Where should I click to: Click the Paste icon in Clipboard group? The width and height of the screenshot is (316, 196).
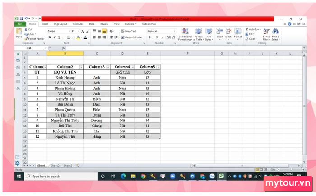coord(19,31)
